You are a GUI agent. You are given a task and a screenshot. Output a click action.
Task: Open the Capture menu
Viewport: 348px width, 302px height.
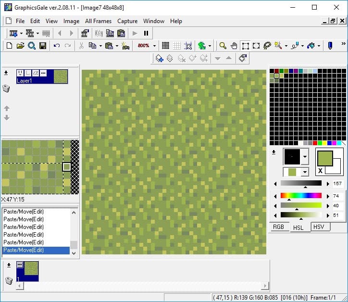pos(127,21)
